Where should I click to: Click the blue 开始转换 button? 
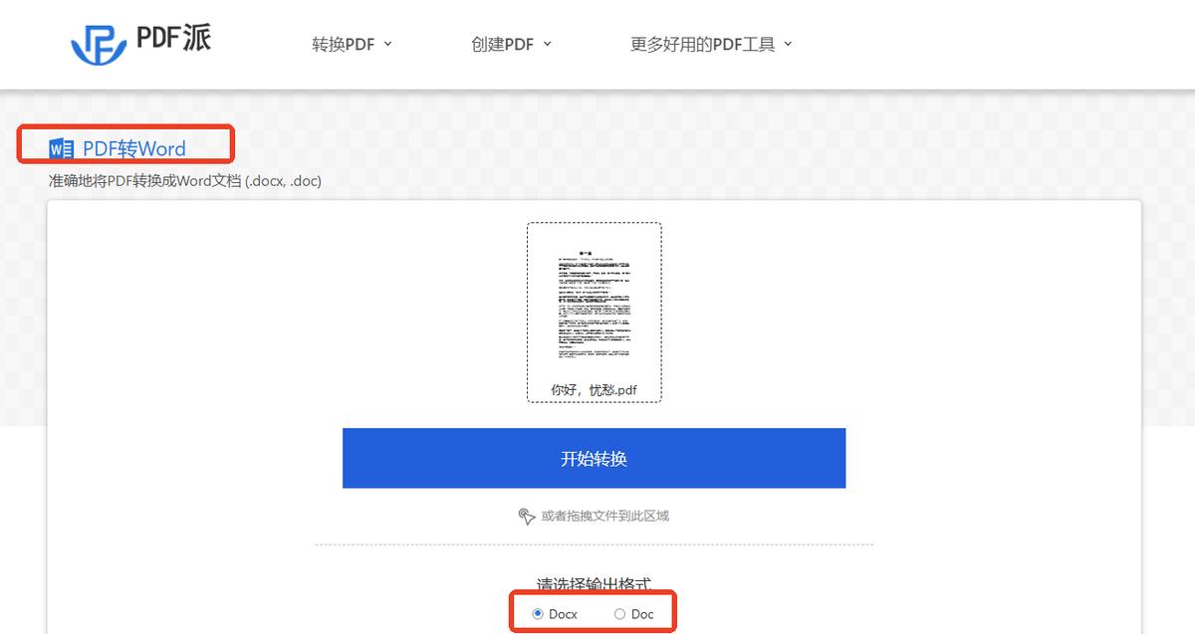594,458
